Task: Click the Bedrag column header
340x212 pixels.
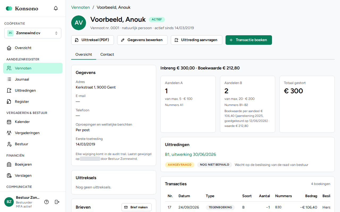Action: point(311,196)
